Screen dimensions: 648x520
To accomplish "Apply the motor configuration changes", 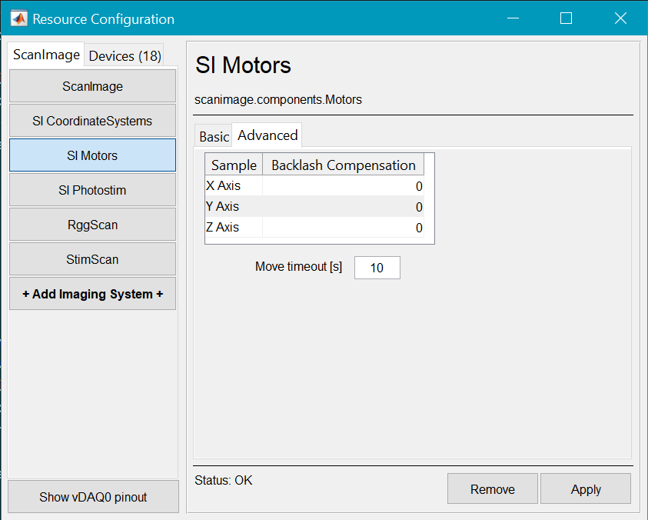I will click(x=586, y=488).
